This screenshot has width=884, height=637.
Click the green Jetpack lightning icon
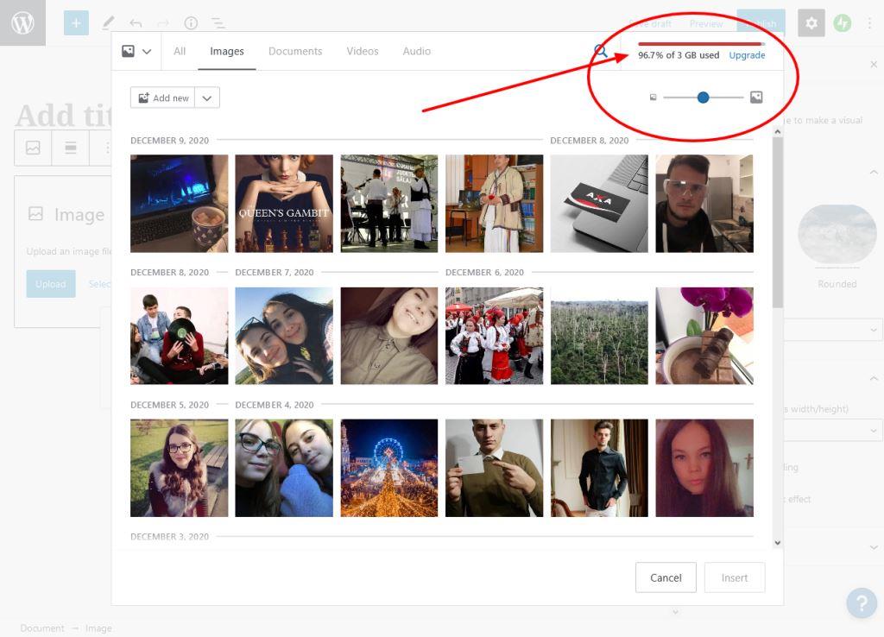coord(842,23)
